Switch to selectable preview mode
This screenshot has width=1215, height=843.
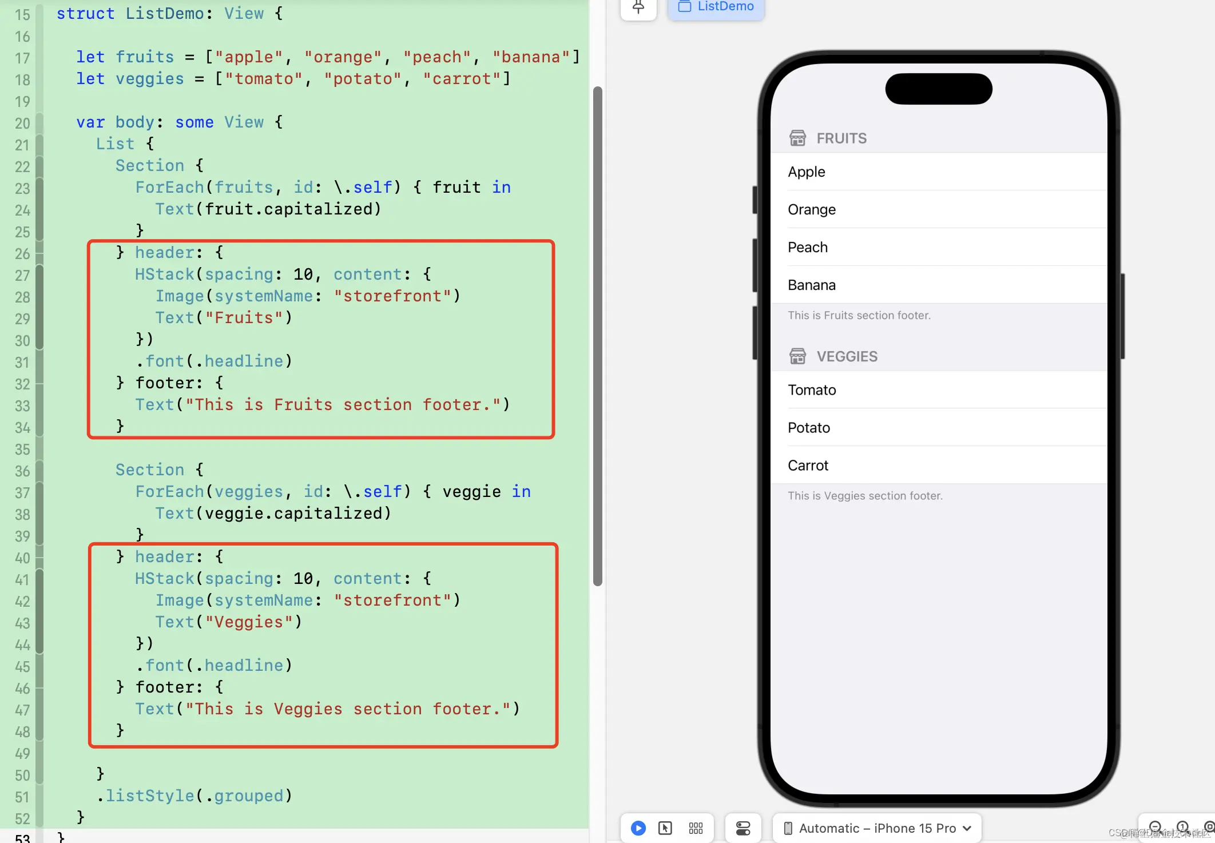tap(665, 828)
